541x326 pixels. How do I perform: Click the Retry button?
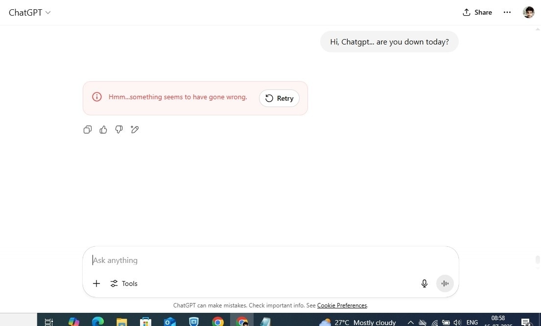(x=279, y=98)
